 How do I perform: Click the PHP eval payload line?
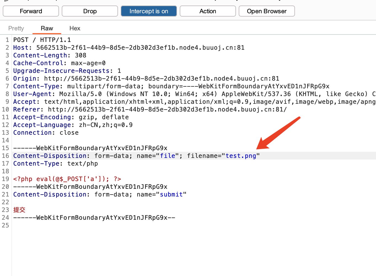coord(67,179)
